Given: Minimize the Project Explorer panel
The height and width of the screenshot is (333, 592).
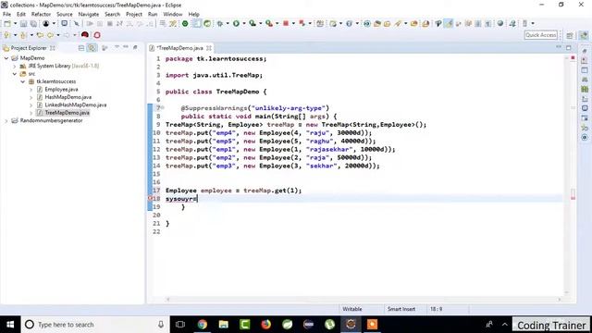Looking at the screenshot, I should [x=126, y=47].
